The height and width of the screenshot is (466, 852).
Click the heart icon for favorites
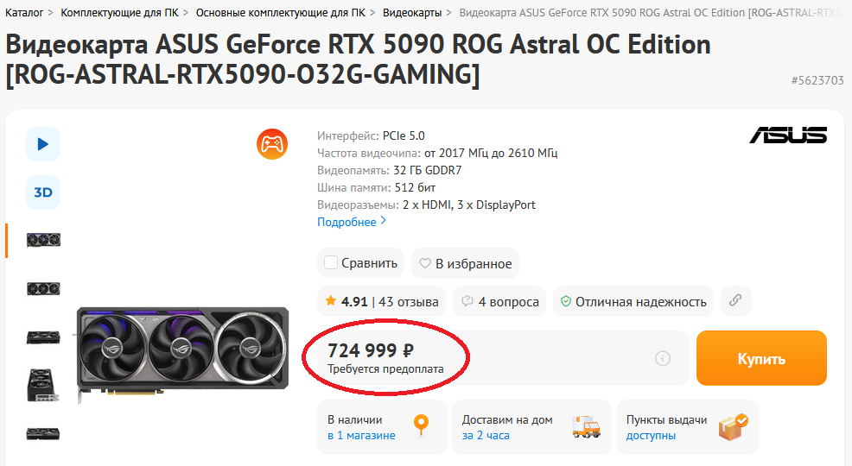(425, 263)
